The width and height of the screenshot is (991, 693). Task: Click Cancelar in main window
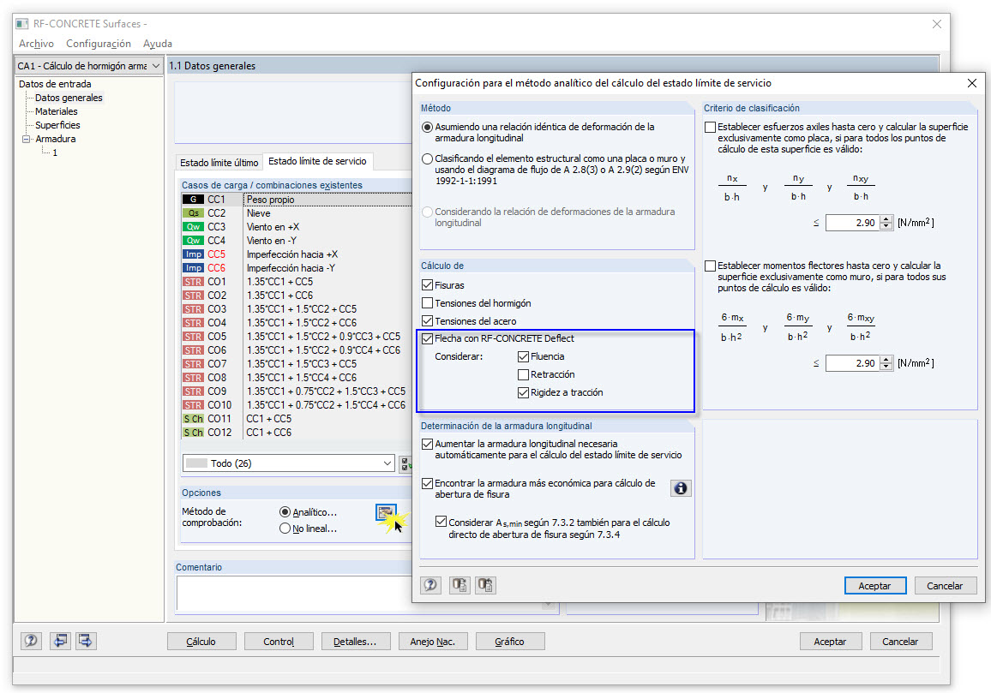click(x=900, y=642)
